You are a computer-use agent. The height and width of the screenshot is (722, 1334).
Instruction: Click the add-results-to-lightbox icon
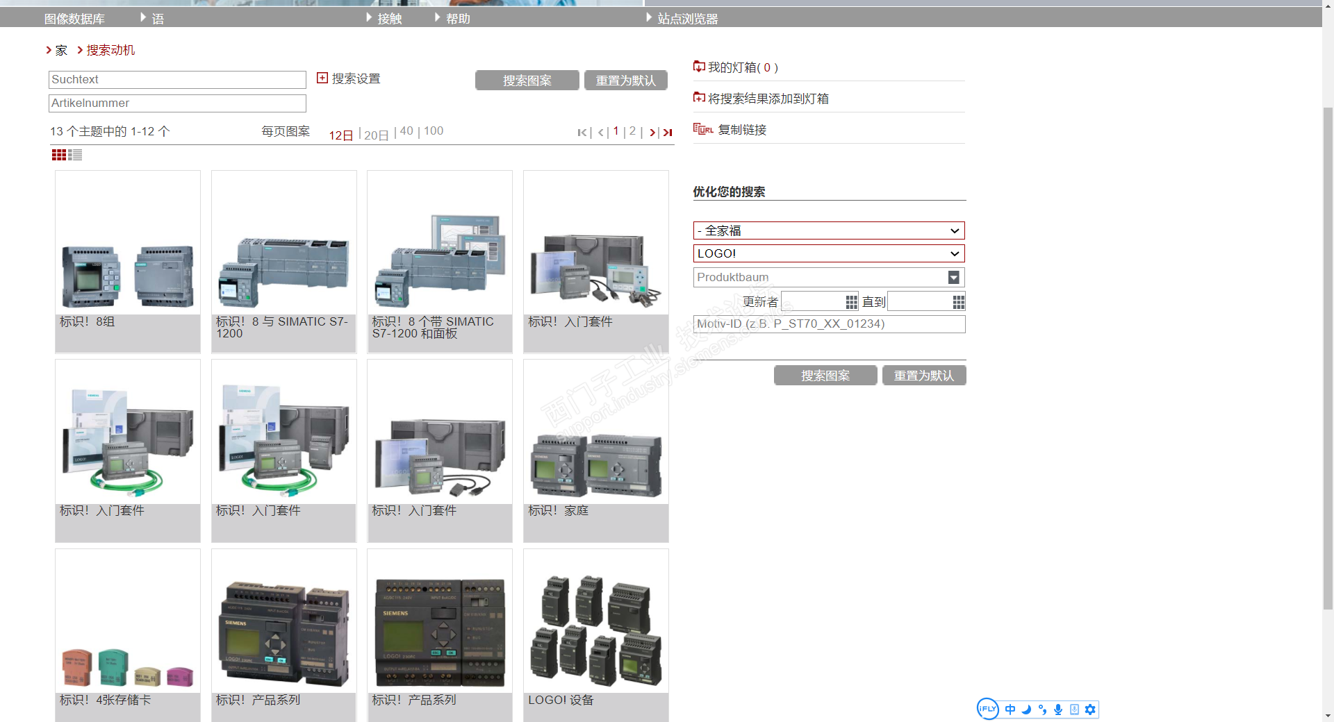(x=699, y=98)
